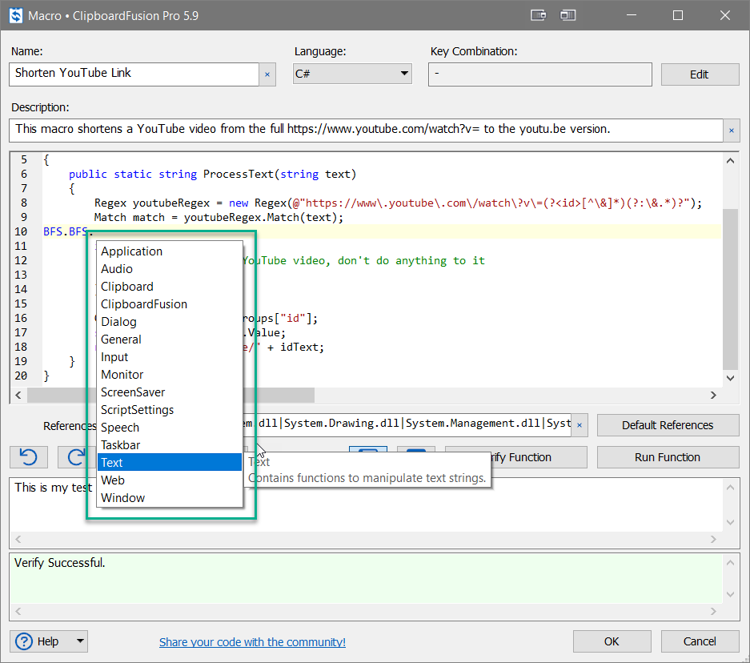Click the References text field
Screen dimensions: 750x663
(x=407, y=425)
